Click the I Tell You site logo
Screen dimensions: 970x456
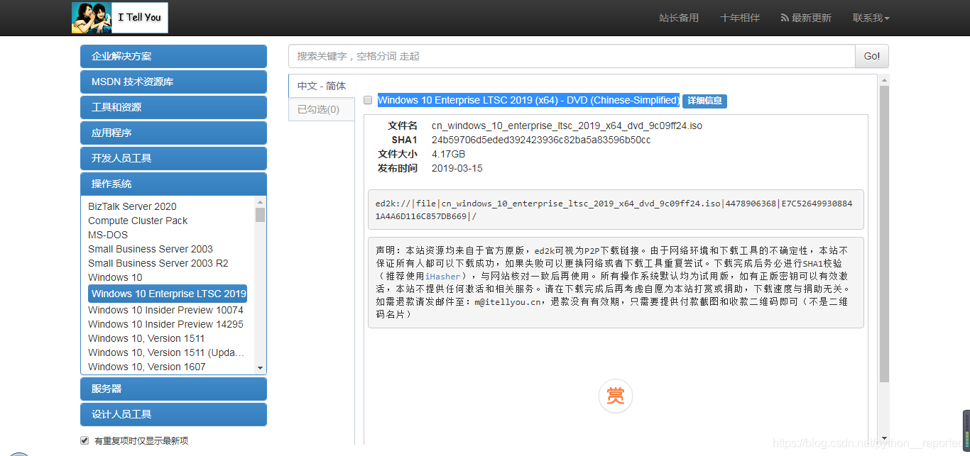[120, 17]
